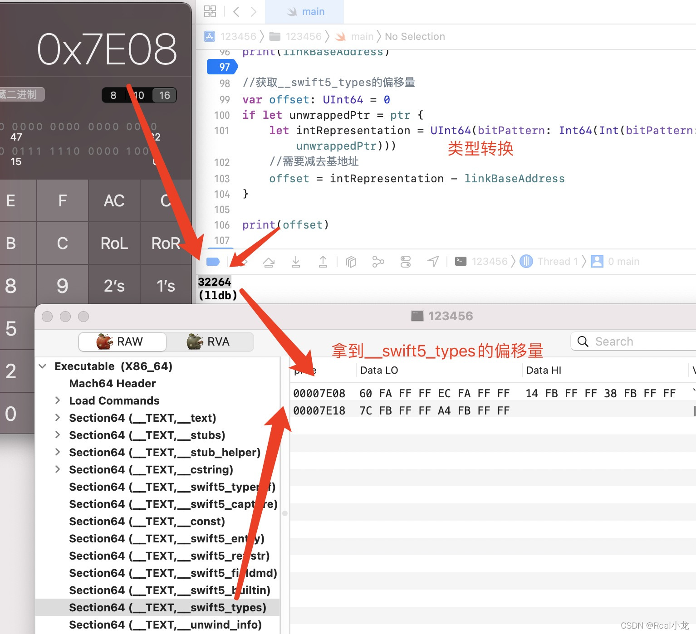Select the 00007E18 data row
696x634 pixels.
tap(493, 410)
